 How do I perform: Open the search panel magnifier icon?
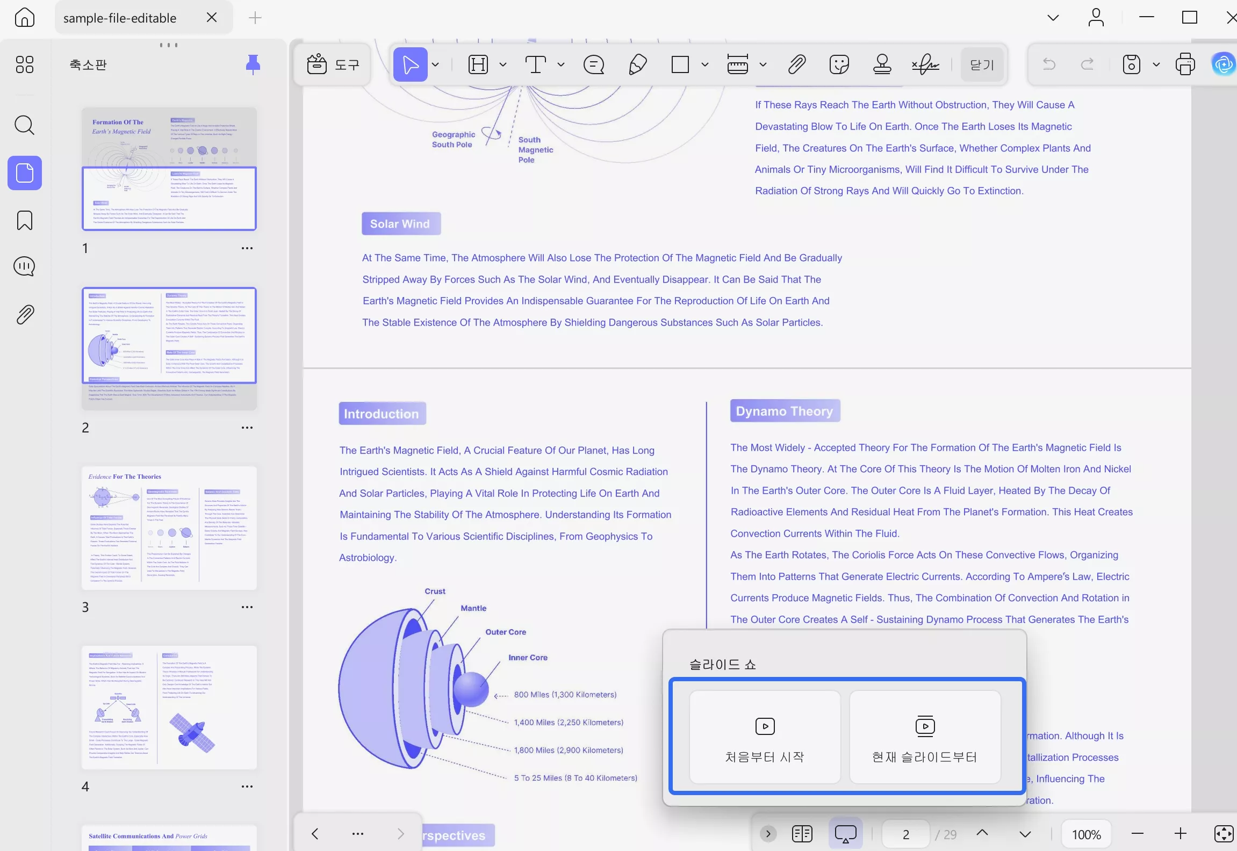click(x=25, y=125)
